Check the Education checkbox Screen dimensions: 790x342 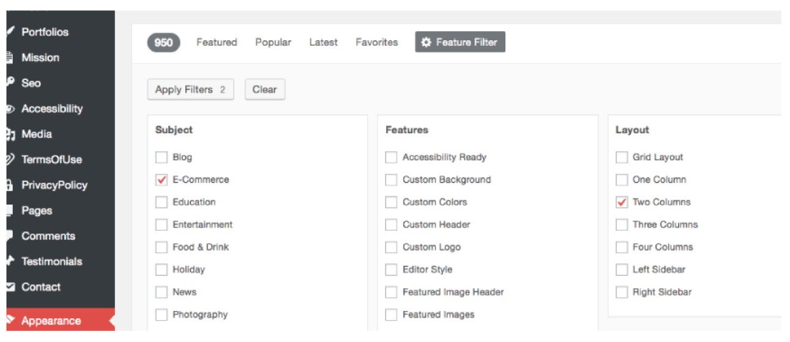161,202
